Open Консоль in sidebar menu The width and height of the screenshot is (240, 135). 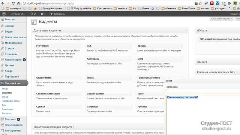pyautogui.click(x=10, y=19)
